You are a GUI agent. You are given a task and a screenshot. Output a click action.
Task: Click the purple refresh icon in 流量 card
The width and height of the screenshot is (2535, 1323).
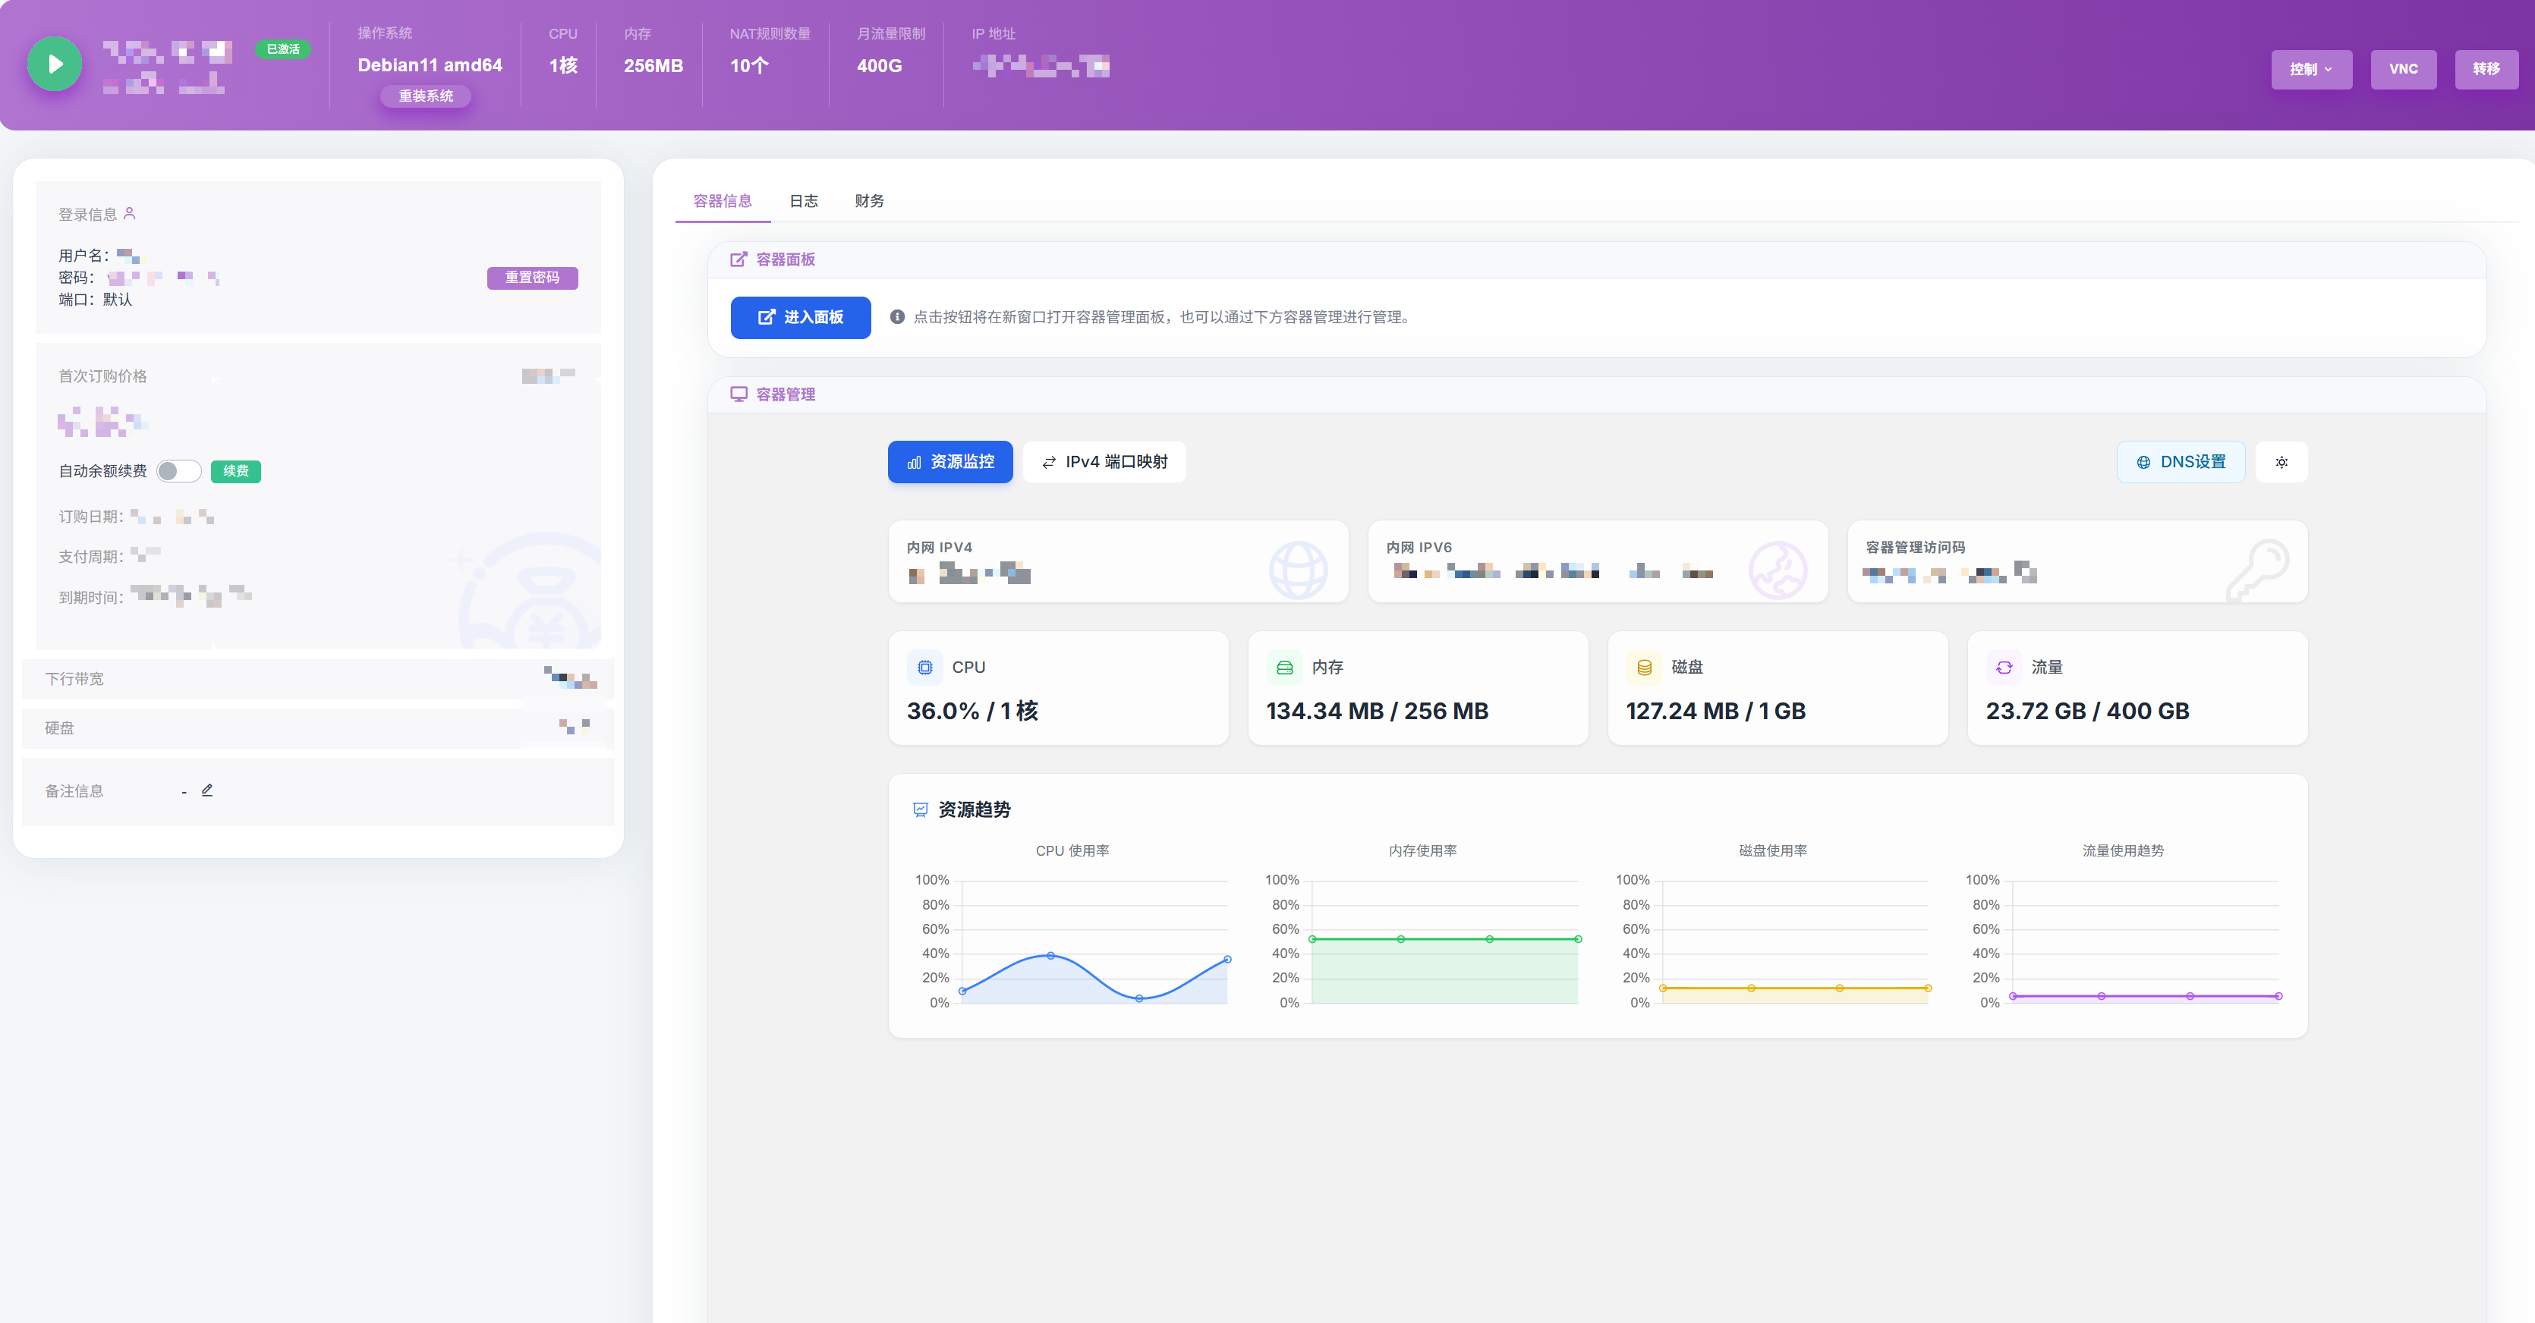point(2004,667)
